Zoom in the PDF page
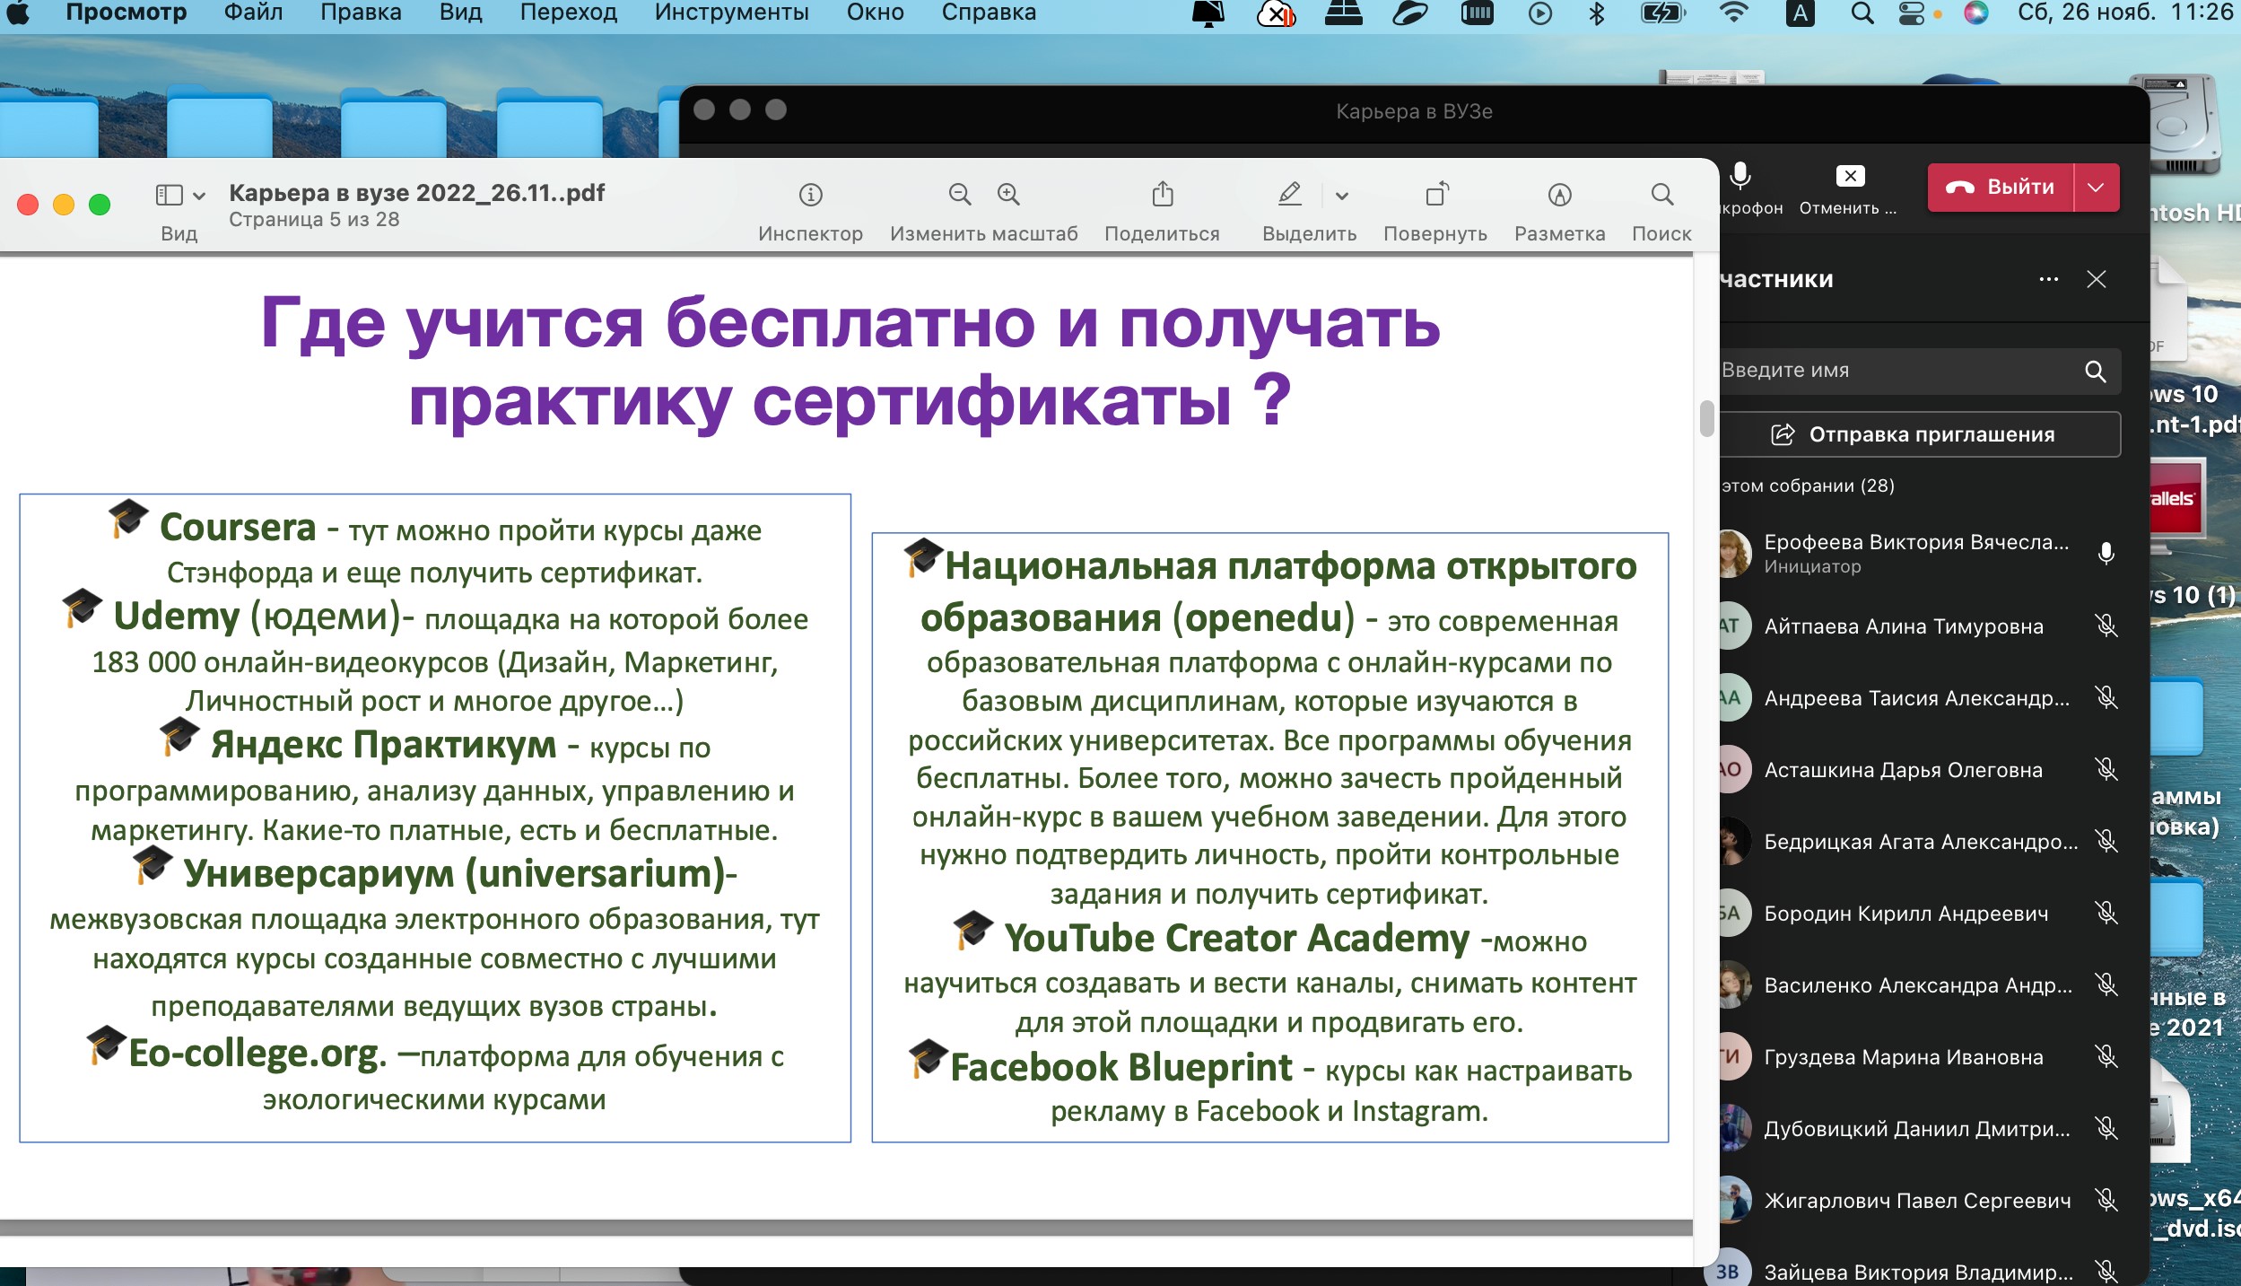Viewport: 2241px width, 1286px height. coord(1008,195)
